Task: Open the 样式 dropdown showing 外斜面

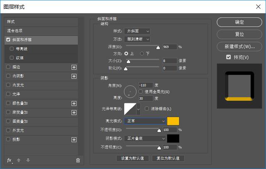Action: [137, 31]
